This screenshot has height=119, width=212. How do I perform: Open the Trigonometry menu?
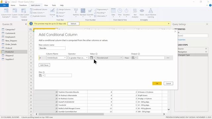pyautogui.click(x=101, y=10)
